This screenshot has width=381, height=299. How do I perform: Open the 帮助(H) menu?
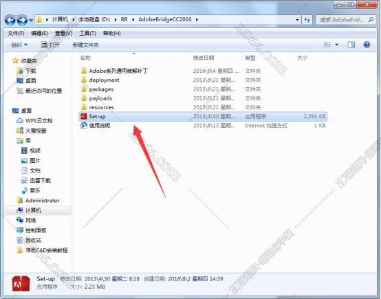(x=111, y=33)
